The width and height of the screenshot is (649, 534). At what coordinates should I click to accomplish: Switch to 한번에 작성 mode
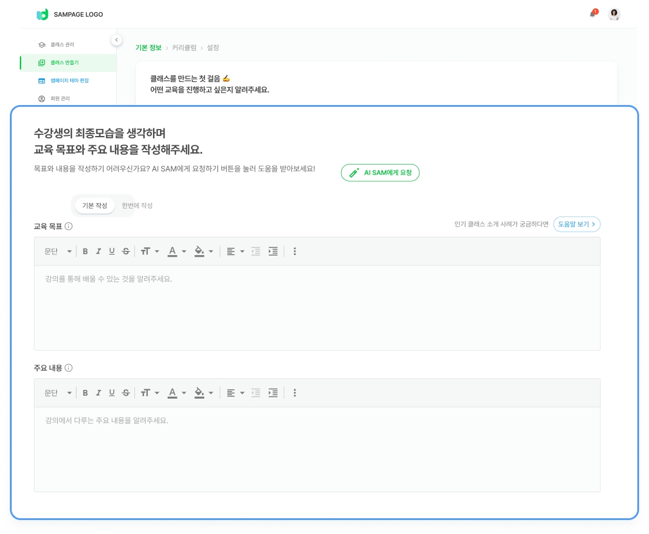[x=137, y=206]
